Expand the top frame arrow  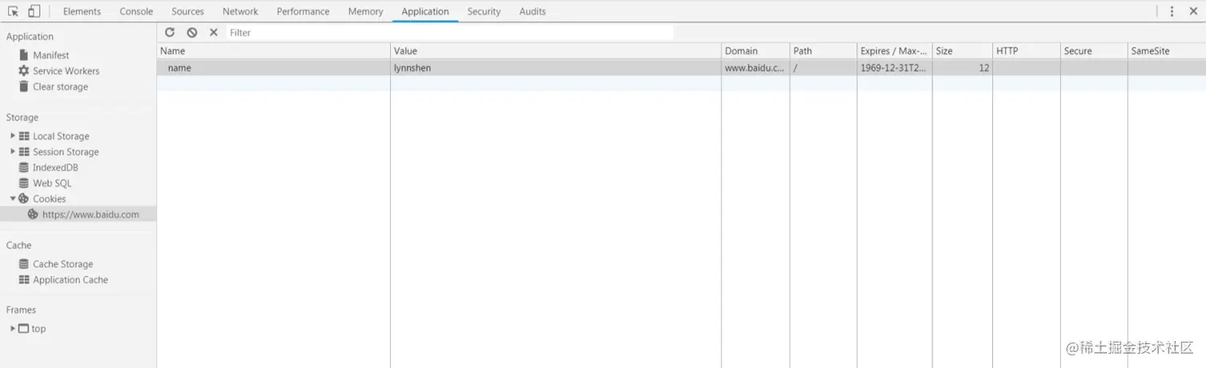(x=13, y=328)
